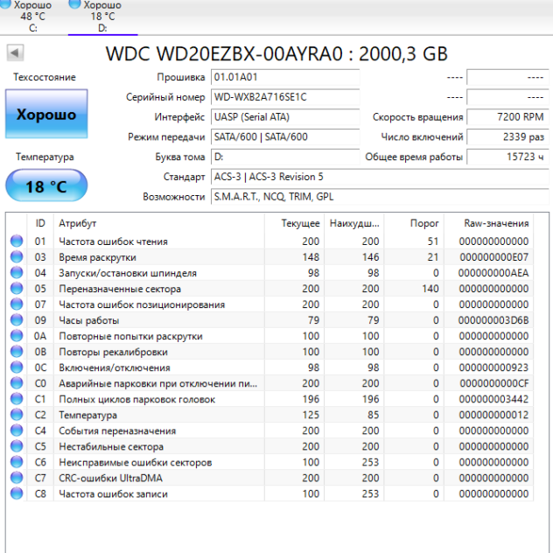553x553 pixels.
Task: Click raw value 000000003442
Action: (493, 399)
